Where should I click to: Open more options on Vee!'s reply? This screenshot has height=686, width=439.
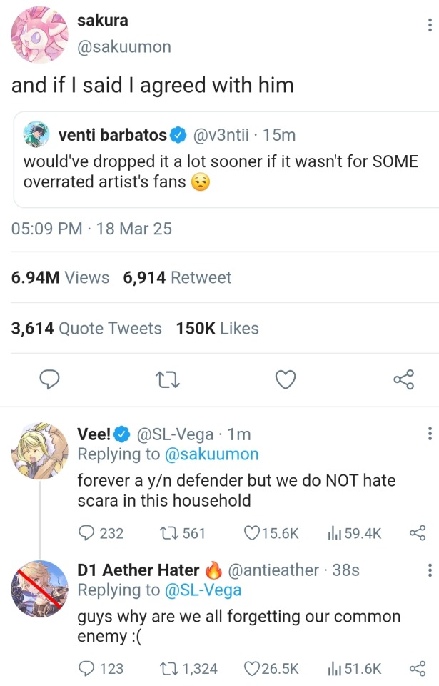[429, 434]
